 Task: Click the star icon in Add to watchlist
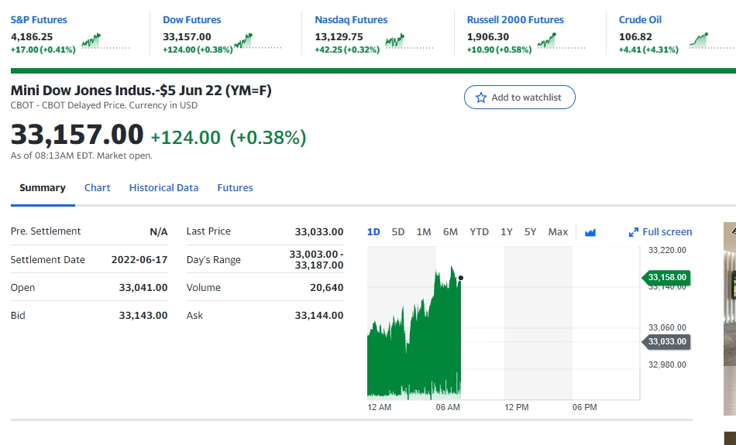[480, 98]
